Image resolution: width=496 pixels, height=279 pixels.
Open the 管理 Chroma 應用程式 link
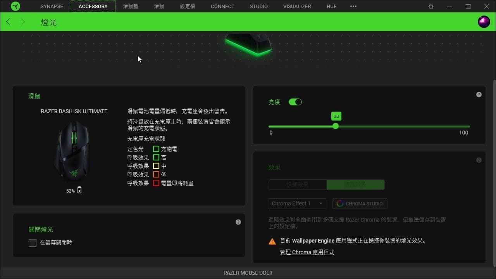(x=307, y=252)
